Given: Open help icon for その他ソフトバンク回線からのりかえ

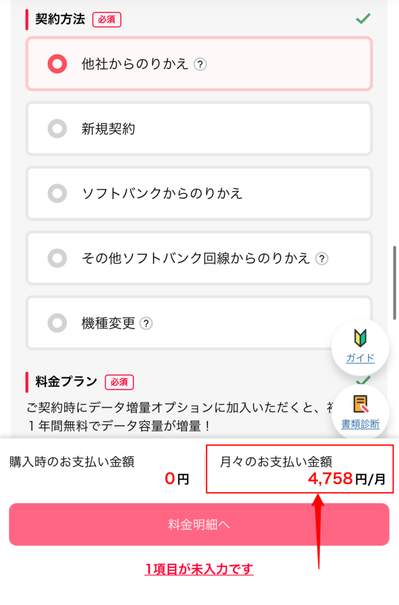Looking at the screenshot, I should coord(320,259).
